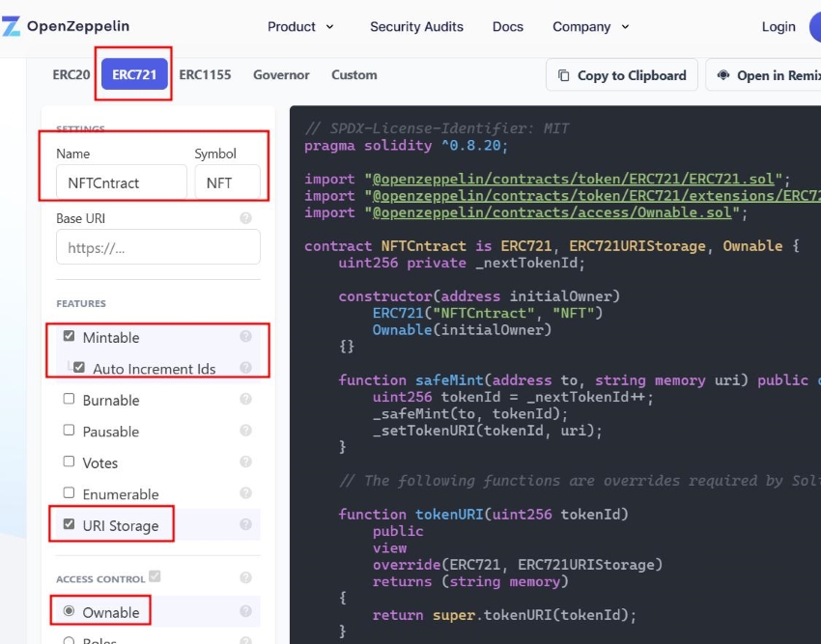Viewport: 821px width, 644px height.
Task: Switch to the ERC20 tab
Action: tap(71, 75)
